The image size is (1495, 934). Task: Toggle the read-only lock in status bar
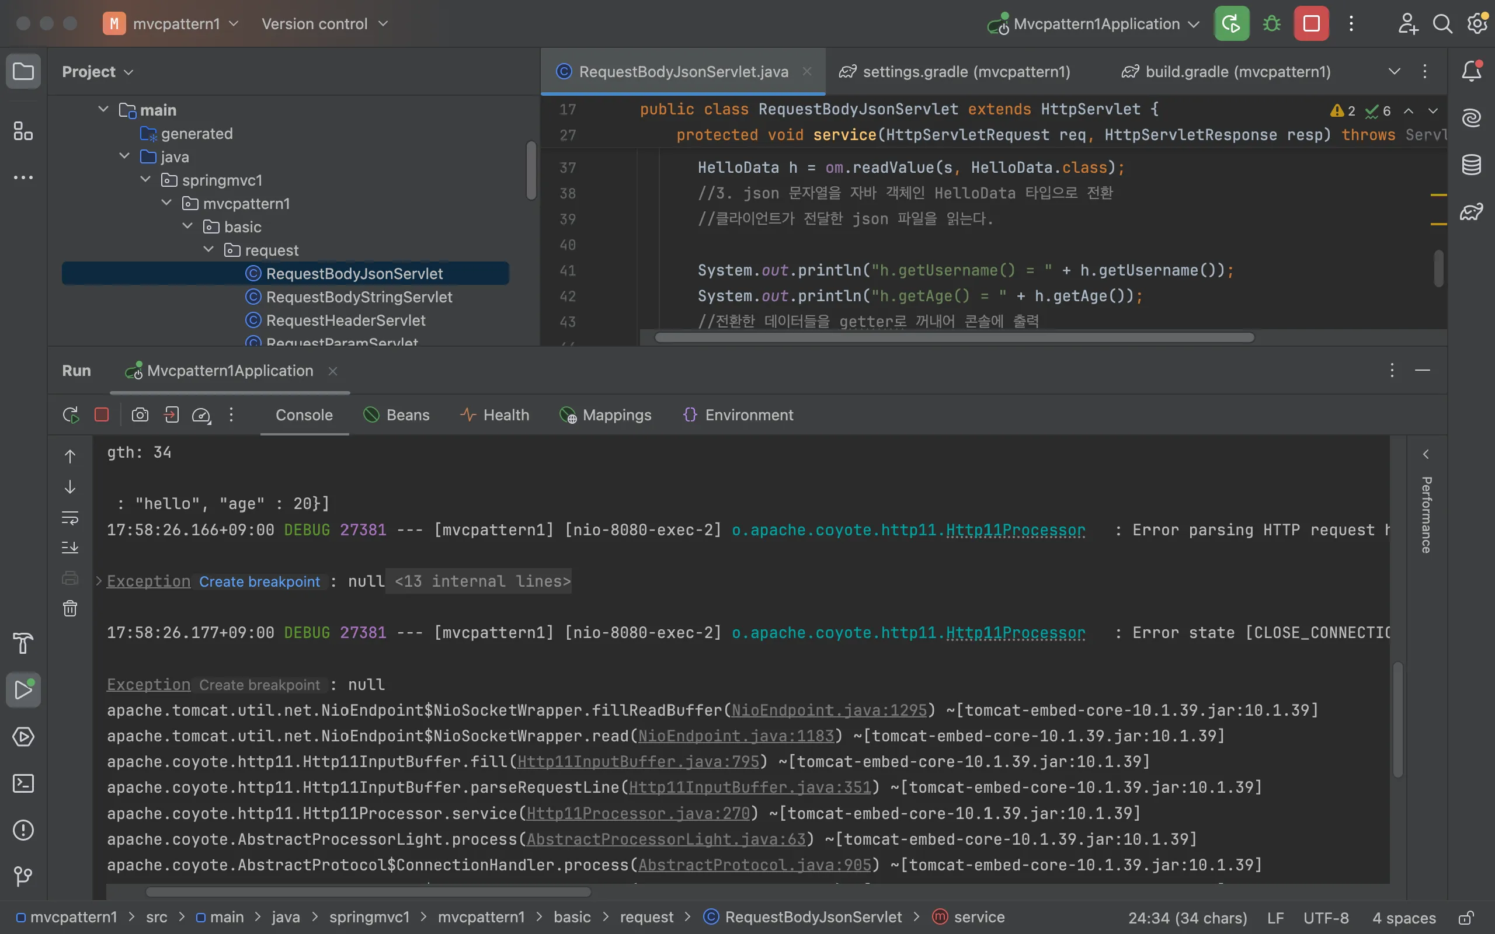pyautogui.click(x=1465, y=918)
